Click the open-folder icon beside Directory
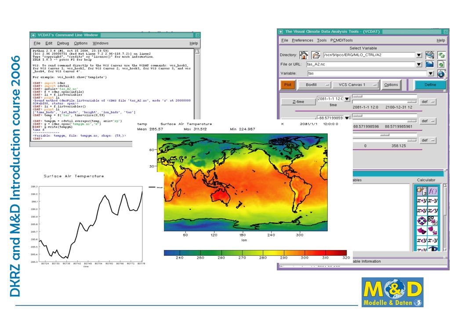 click(x=316, y=55)
